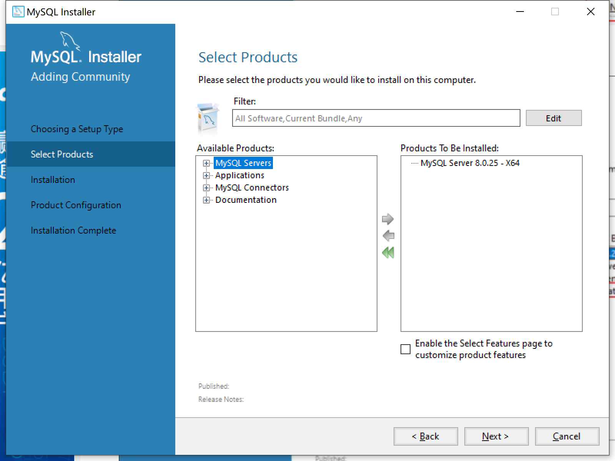The height and width of the screenshot is (461, 615).
Task: Expand the MySQL Connectors tree node
Action: pyautogui.click(x=206, y=188)
